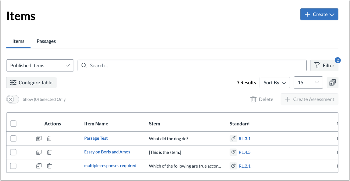The width and height of the screenshot is (350, 181).
Task: Select the Items tab
Action: coord(18,41)
